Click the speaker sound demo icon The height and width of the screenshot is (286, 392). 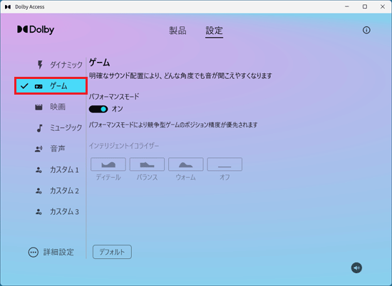pos(356,268)
